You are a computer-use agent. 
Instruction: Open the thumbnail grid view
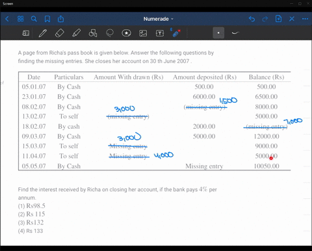click(x=20, y=19)
